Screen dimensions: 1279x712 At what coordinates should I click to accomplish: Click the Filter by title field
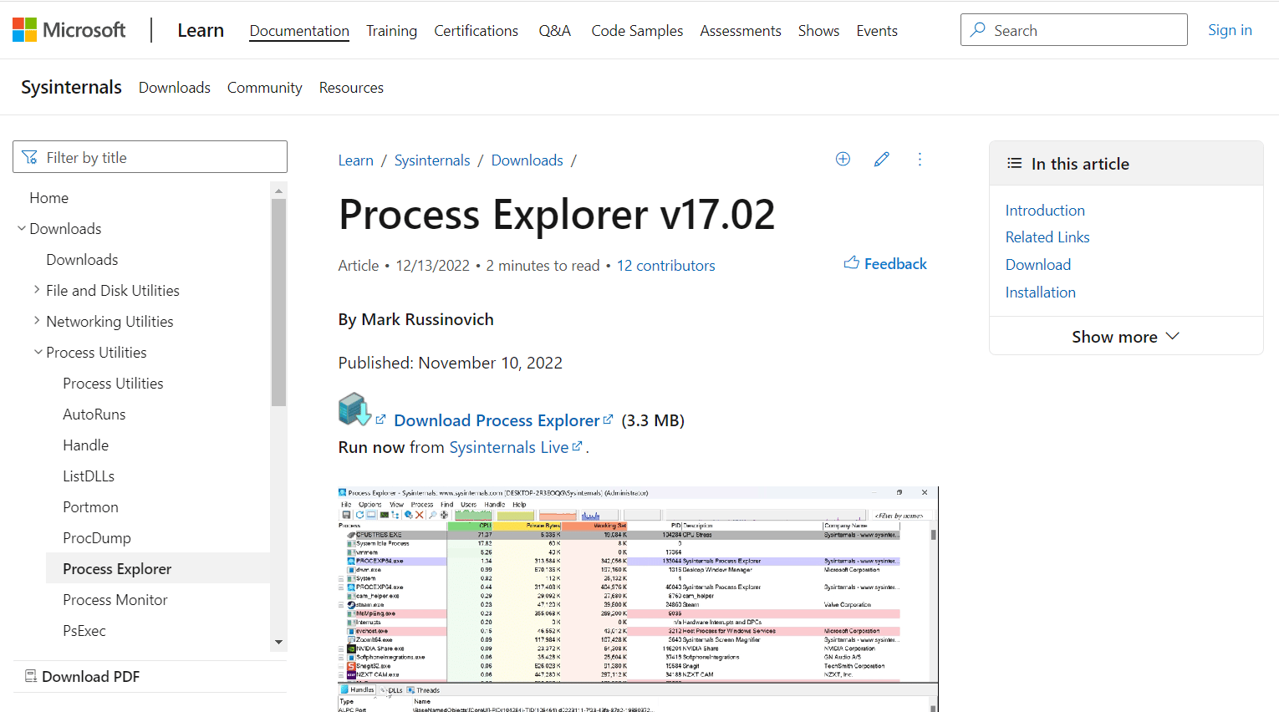pyautogui.click(x=150, y=157)
